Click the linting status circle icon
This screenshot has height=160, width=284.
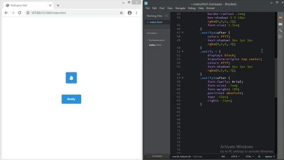[x=259, y=156]
